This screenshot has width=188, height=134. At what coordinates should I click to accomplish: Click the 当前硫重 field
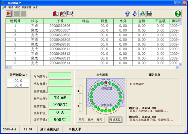[x=60, y=90]
